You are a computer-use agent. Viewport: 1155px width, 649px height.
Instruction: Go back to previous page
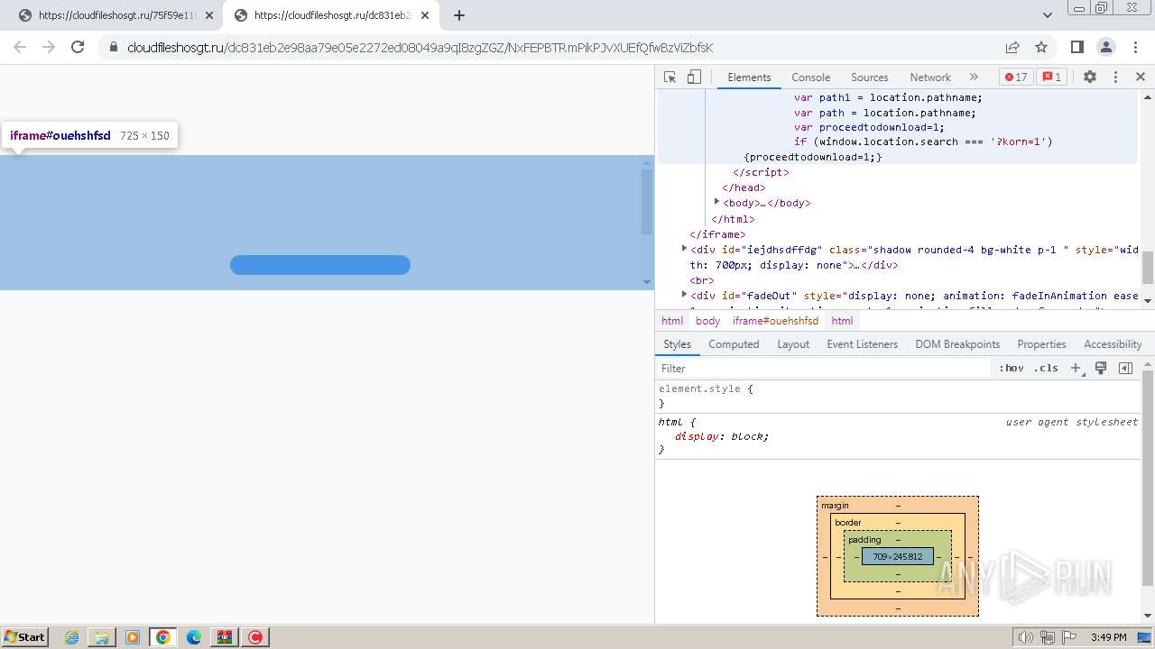tap(20, 48)
